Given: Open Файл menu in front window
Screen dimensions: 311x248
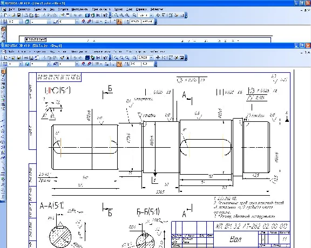Looking at the screenshot, I should point(11,52).
